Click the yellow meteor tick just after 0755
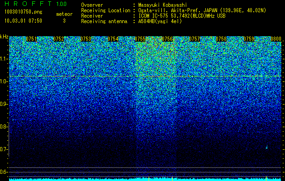285x181 pixels. pyautogui.click(x=149, y=178)
